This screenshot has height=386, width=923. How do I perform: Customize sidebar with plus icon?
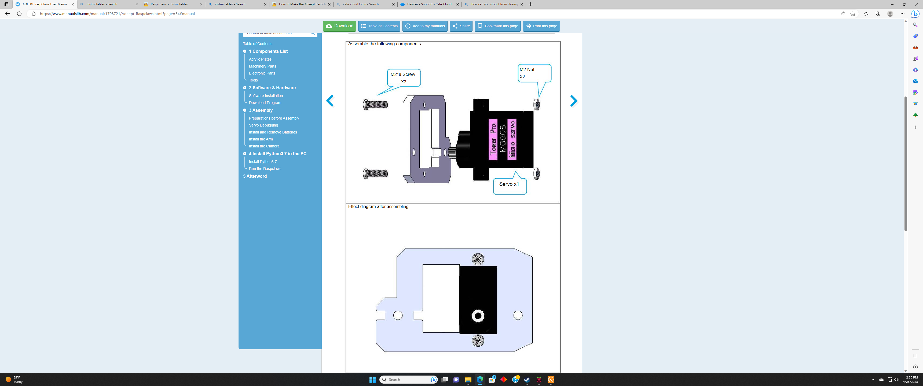click(915, 127)
